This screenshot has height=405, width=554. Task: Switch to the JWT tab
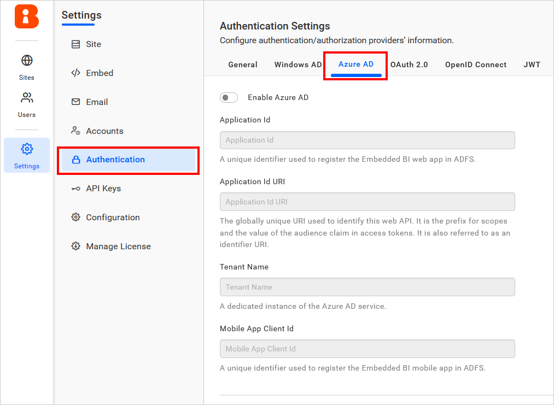(x=532, y=64)
